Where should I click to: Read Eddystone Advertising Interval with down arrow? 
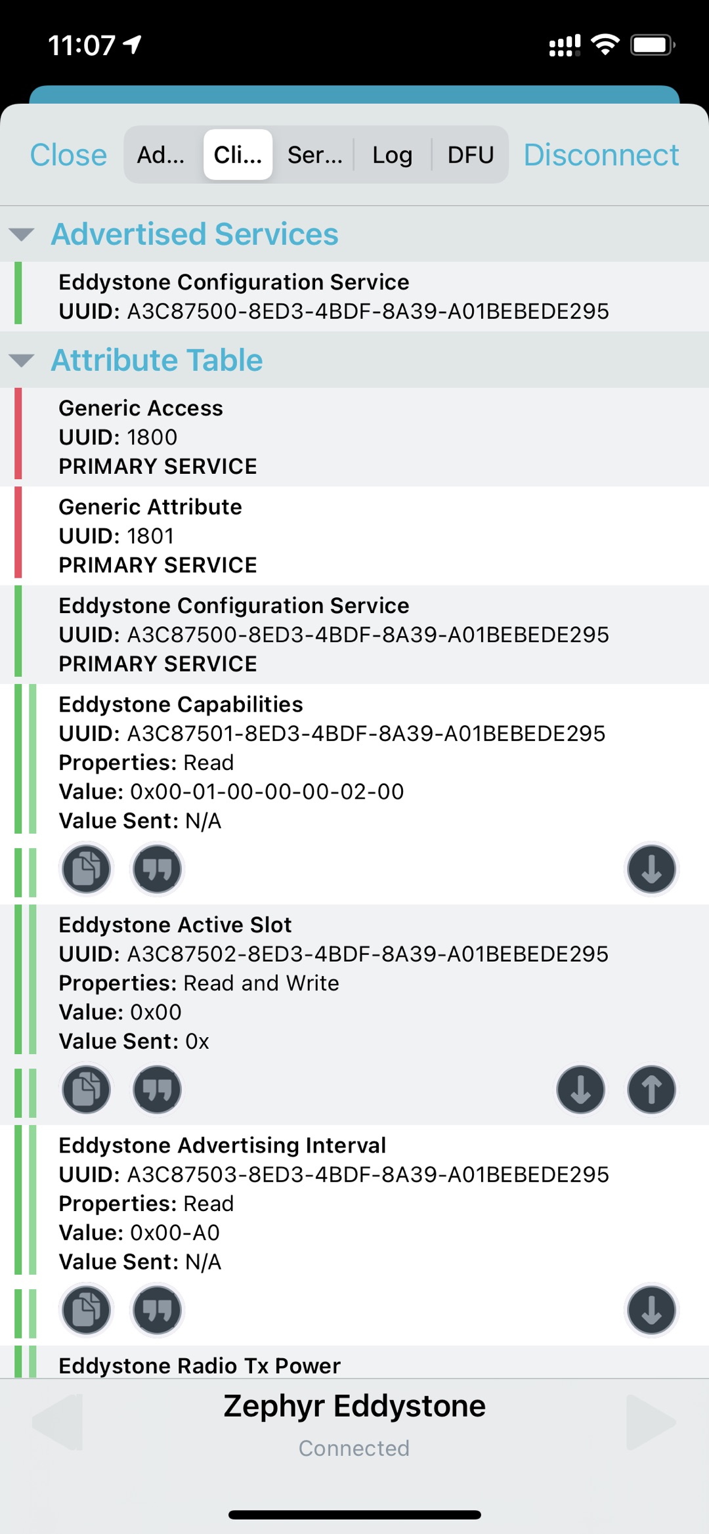(651, 1310)
